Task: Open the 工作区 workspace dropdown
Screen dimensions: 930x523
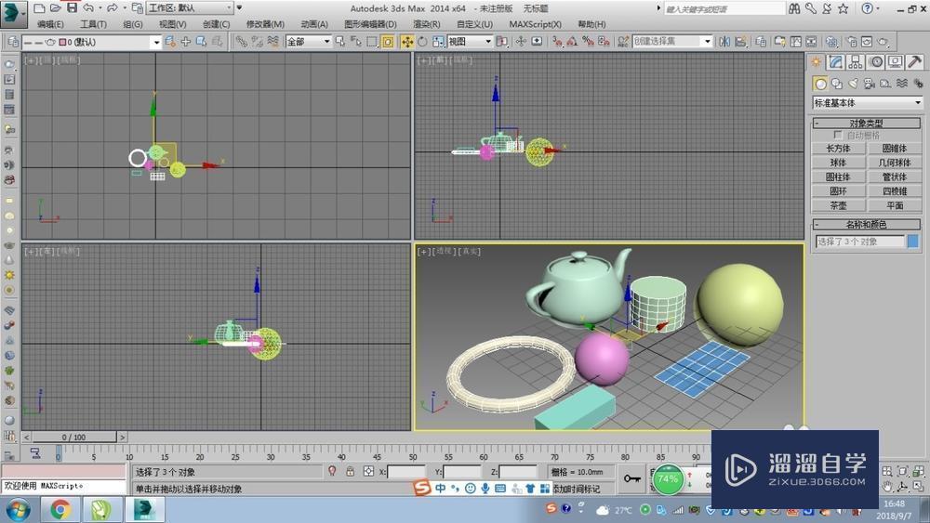Action: [x=191, y=7]
